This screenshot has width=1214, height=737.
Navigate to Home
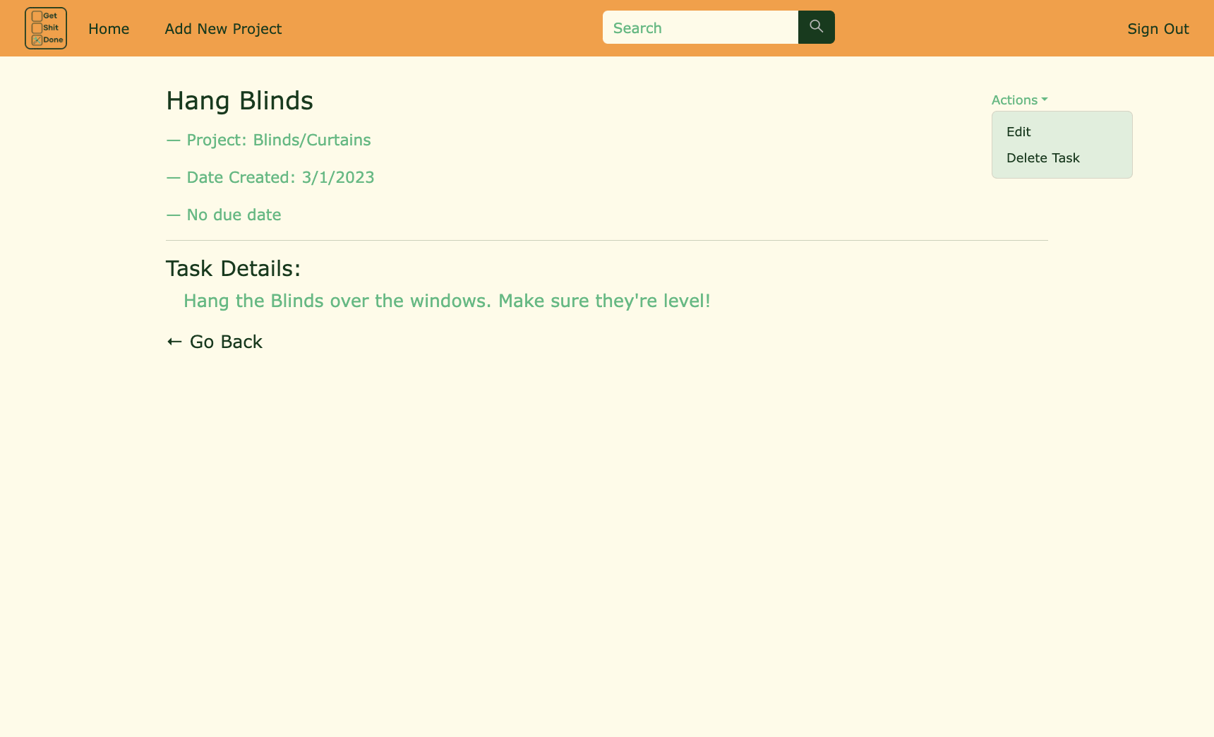pyautogui.click(x=109, y=28)
